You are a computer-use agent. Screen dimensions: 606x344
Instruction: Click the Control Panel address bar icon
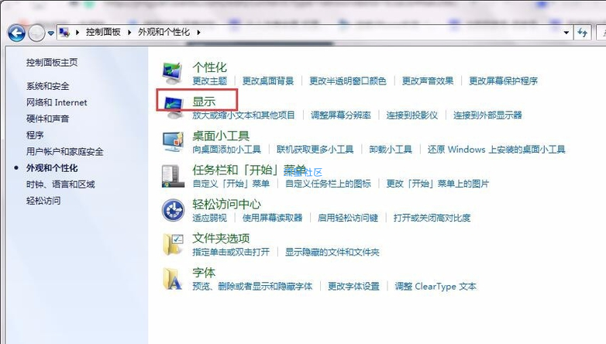click(x=64, y=33)
